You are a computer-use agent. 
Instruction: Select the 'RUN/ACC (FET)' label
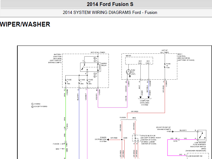[x=133, y=72]
